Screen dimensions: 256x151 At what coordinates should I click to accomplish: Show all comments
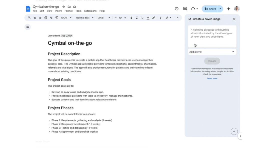pos(185,8)
